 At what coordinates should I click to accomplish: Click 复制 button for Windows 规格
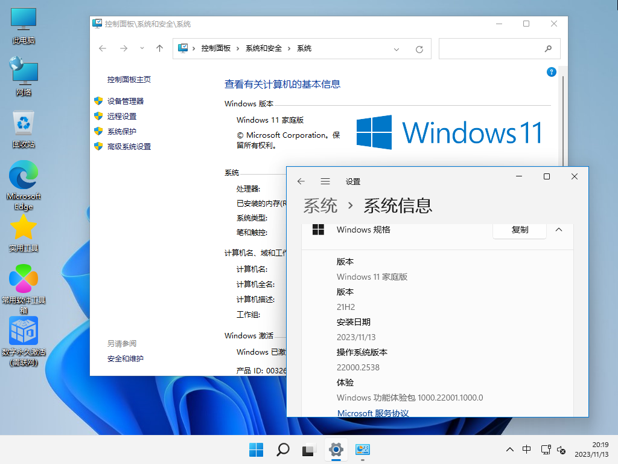tap(520, 230)
